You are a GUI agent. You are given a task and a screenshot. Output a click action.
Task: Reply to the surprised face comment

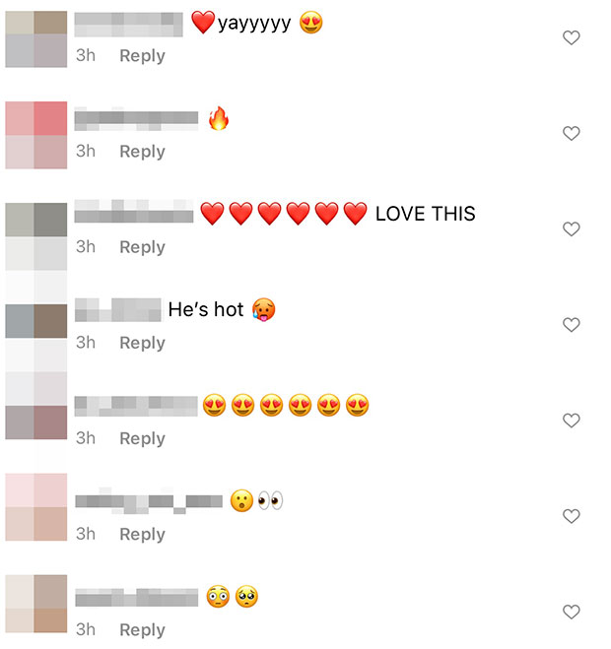142,534
